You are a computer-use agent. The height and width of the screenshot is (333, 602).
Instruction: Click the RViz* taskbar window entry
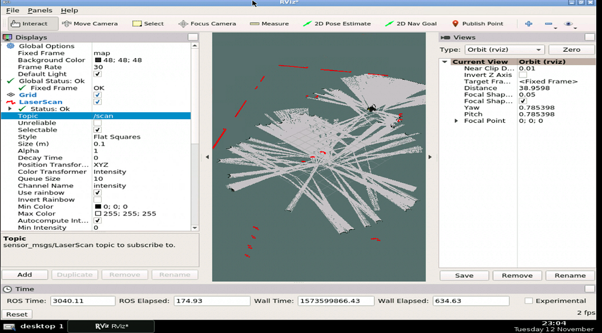coord(111,327)
